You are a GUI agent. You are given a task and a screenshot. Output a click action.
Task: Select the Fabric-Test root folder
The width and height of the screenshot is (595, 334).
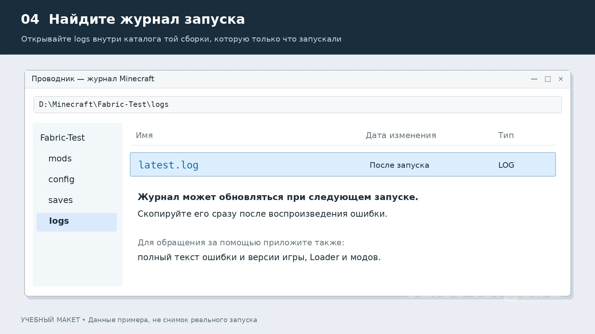point(62,138)
